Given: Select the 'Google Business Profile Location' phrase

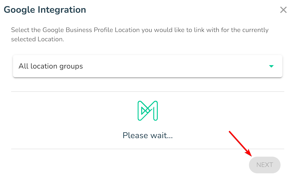Looking at the screenshot, I should [x=91, y=30].
